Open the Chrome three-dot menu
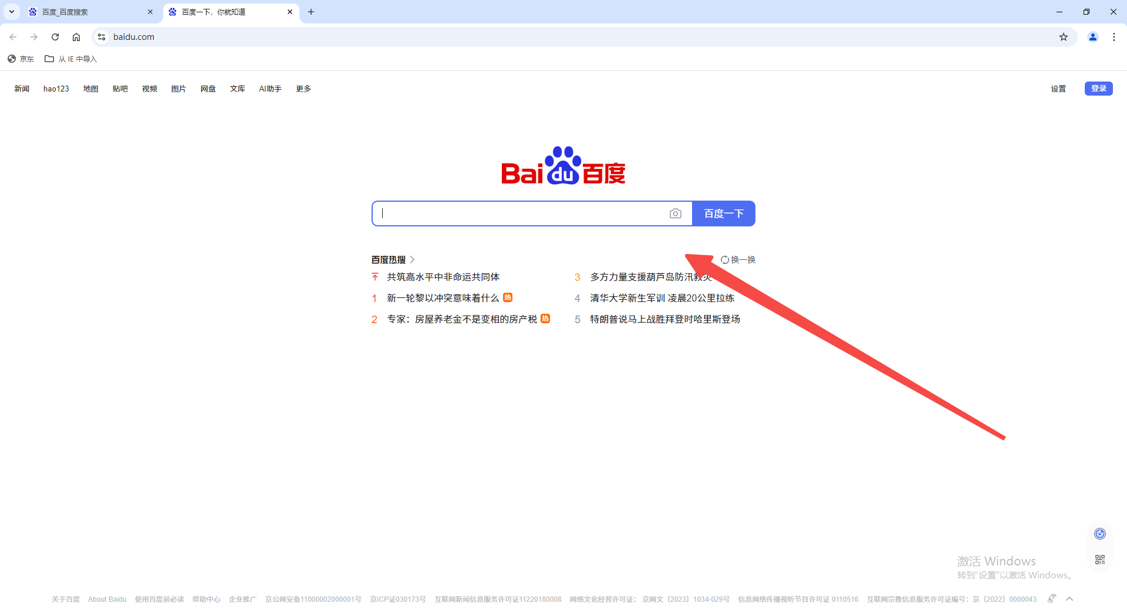This screenshot has height=610, width=1127. (x=1113, y=37)
